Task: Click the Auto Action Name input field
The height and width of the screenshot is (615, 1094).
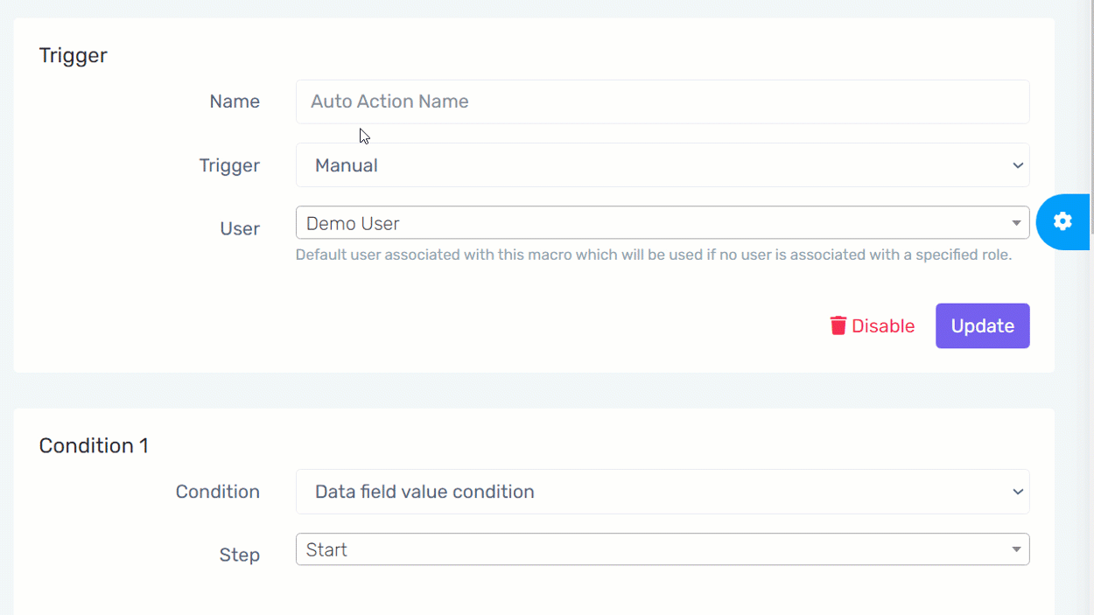Action: point(662,101)
